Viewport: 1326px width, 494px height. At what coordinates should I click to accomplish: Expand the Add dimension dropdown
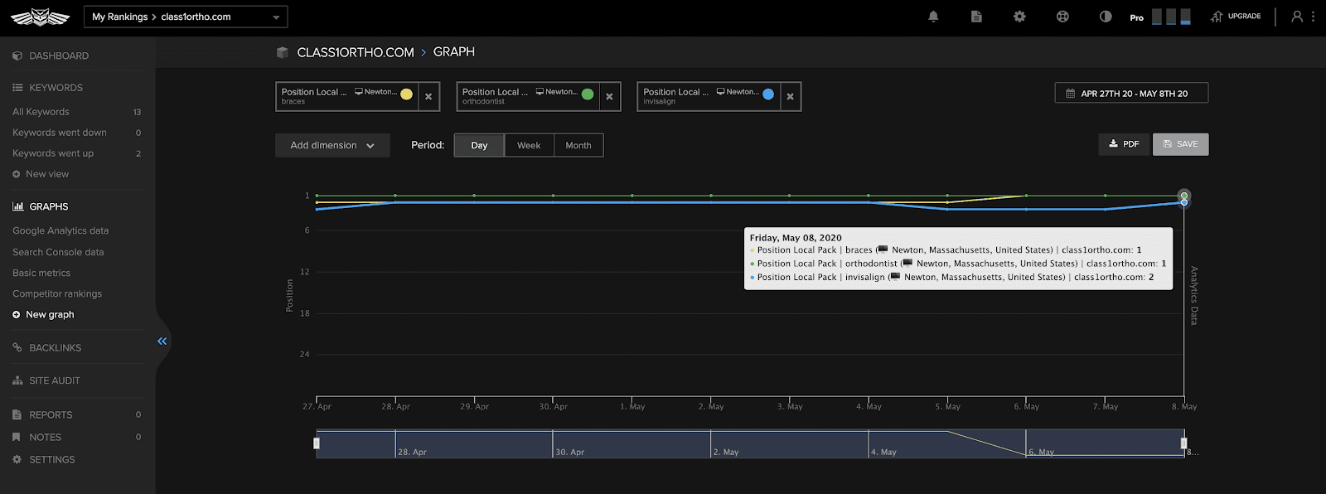pyautogui.click(x=331, y=145)
